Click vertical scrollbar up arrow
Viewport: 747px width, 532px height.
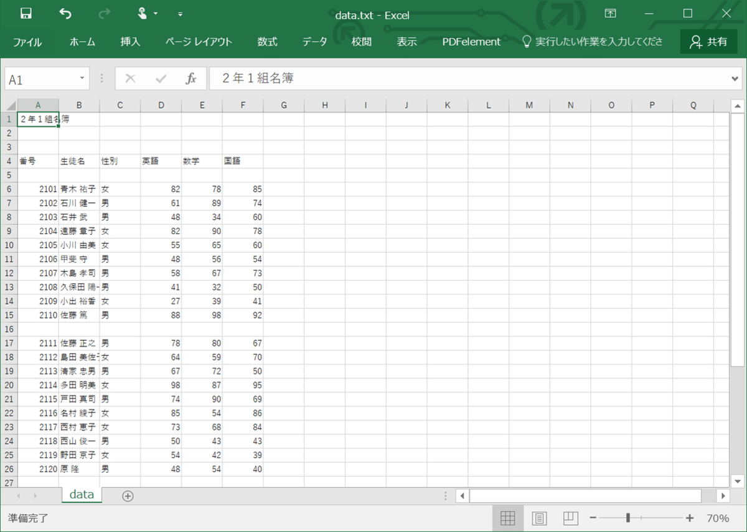737,105
